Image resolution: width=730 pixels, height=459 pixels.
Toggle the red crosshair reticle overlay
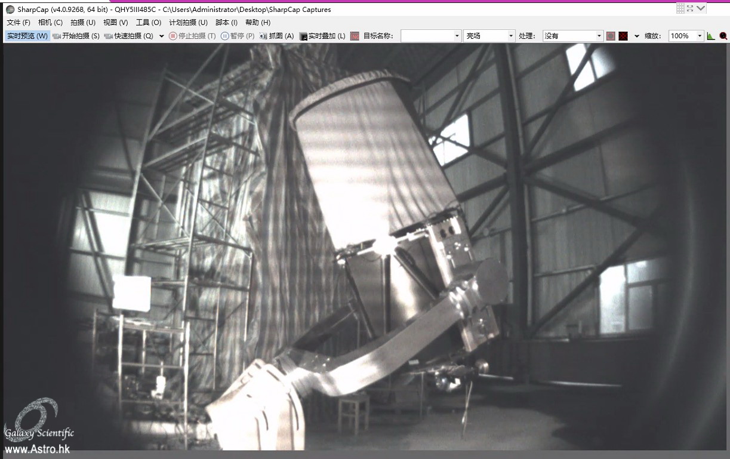pos(623,36)
